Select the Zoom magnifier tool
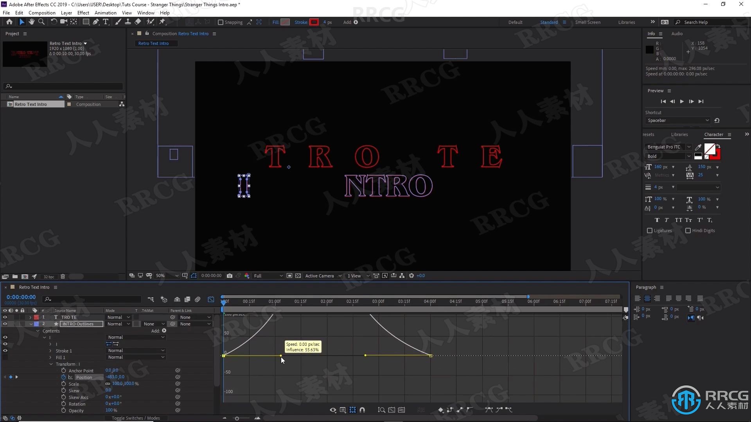This screenshot has height=422, width=751. pyautogui.click(x=41, y=22)
